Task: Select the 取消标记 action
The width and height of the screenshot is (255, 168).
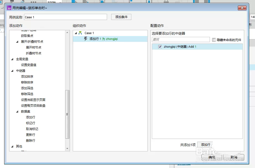Action: (x=32, y=129)
